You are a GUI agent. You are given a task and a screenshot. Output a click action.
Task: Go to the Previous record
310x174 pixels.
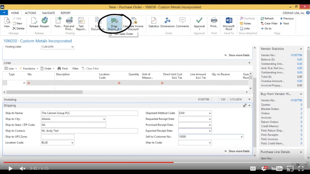tap(287, 18)
